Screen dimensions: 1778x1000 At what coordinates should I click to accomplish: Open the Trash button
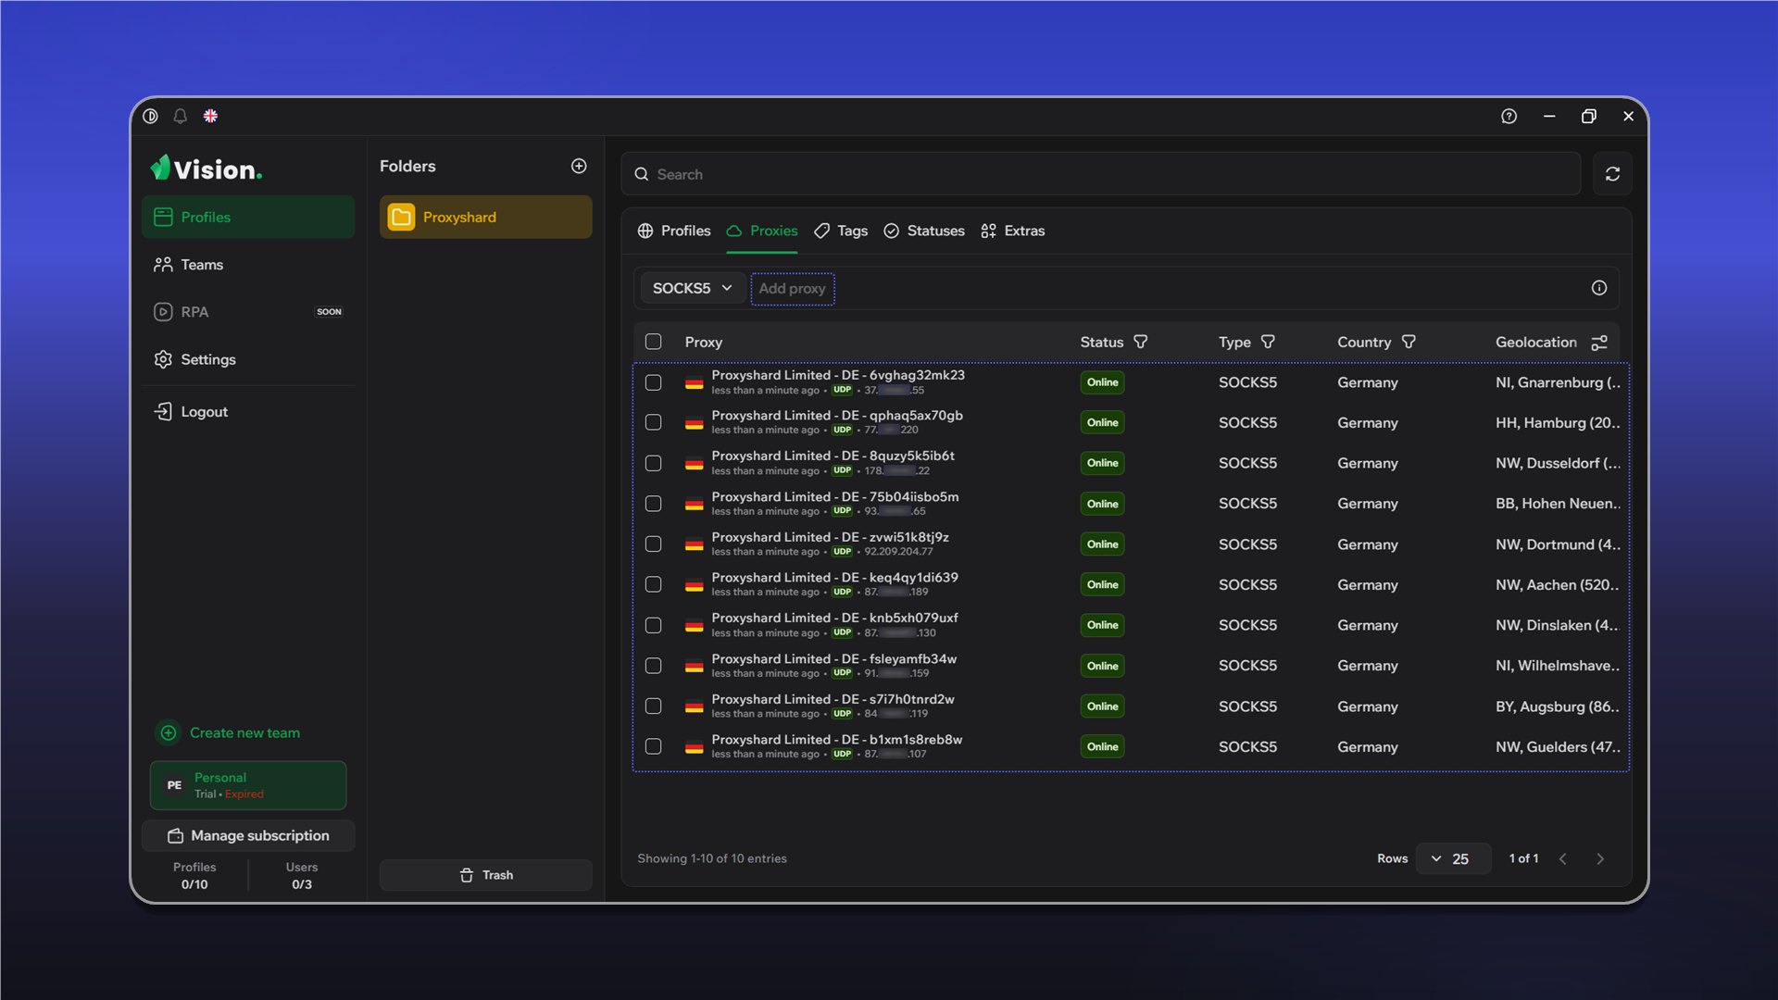485,875
